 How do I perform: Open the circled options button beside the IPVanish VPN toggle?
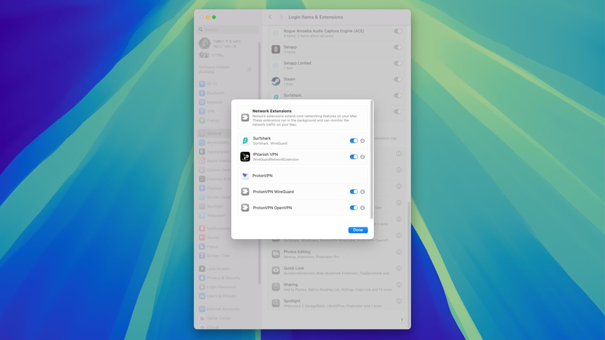point(362,157)
